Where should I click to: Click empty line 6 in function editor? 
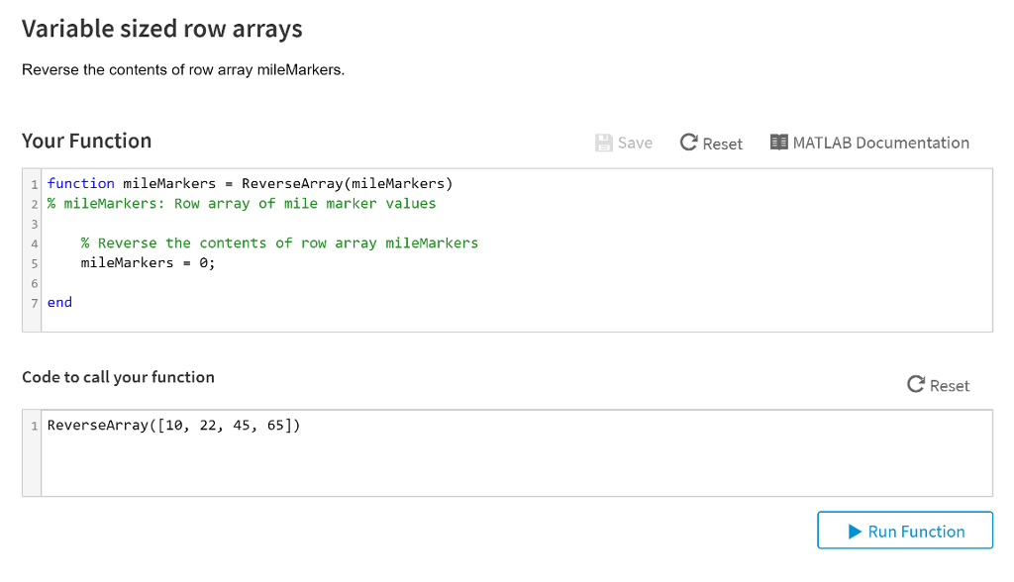click(297, 283)
